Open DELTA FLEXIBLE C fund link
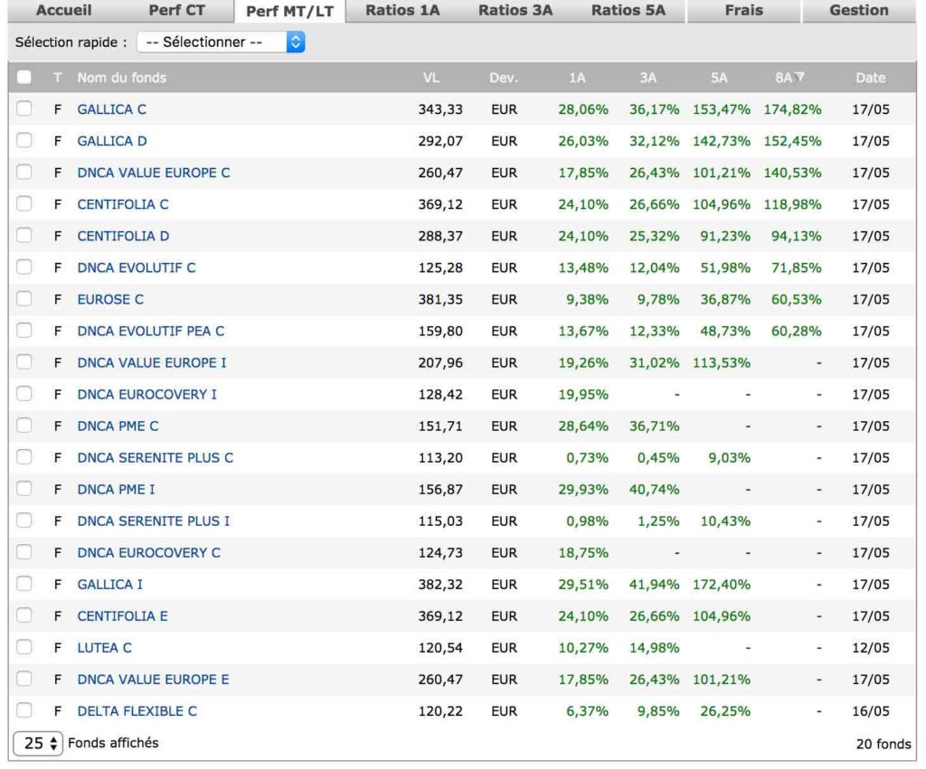 [137, 711]
